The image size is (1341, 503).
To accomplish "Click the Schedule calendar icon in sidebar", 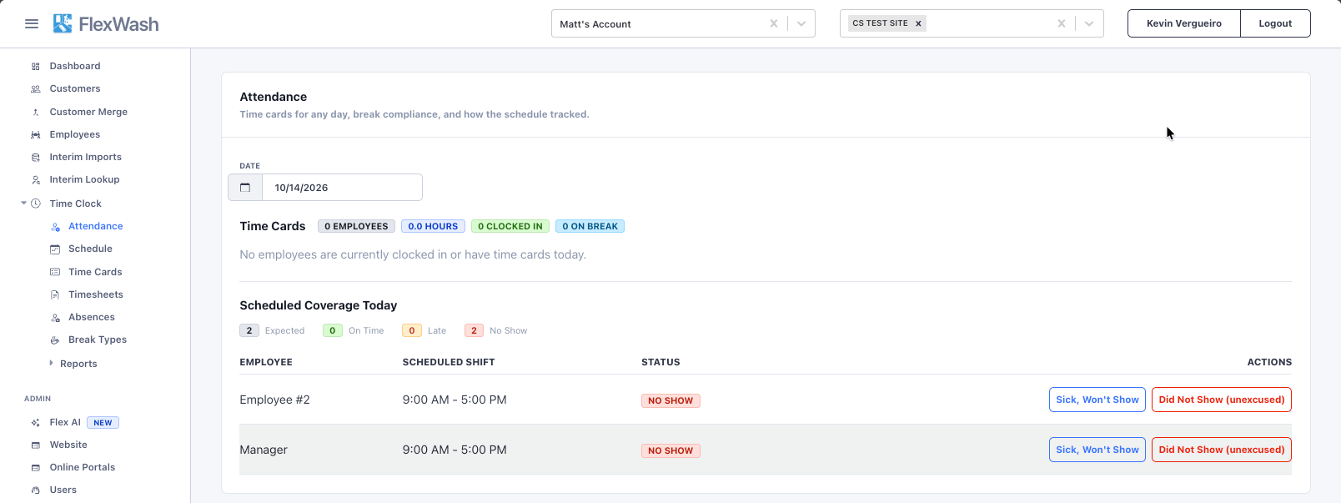I will (55, 249).
